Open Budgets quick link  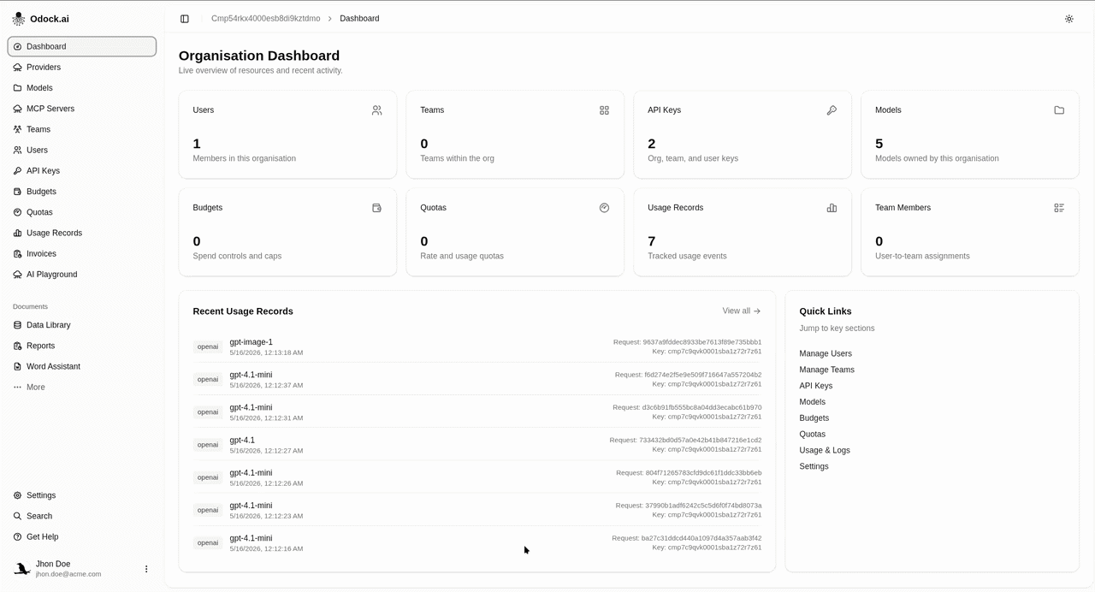(x=814, y=418)
